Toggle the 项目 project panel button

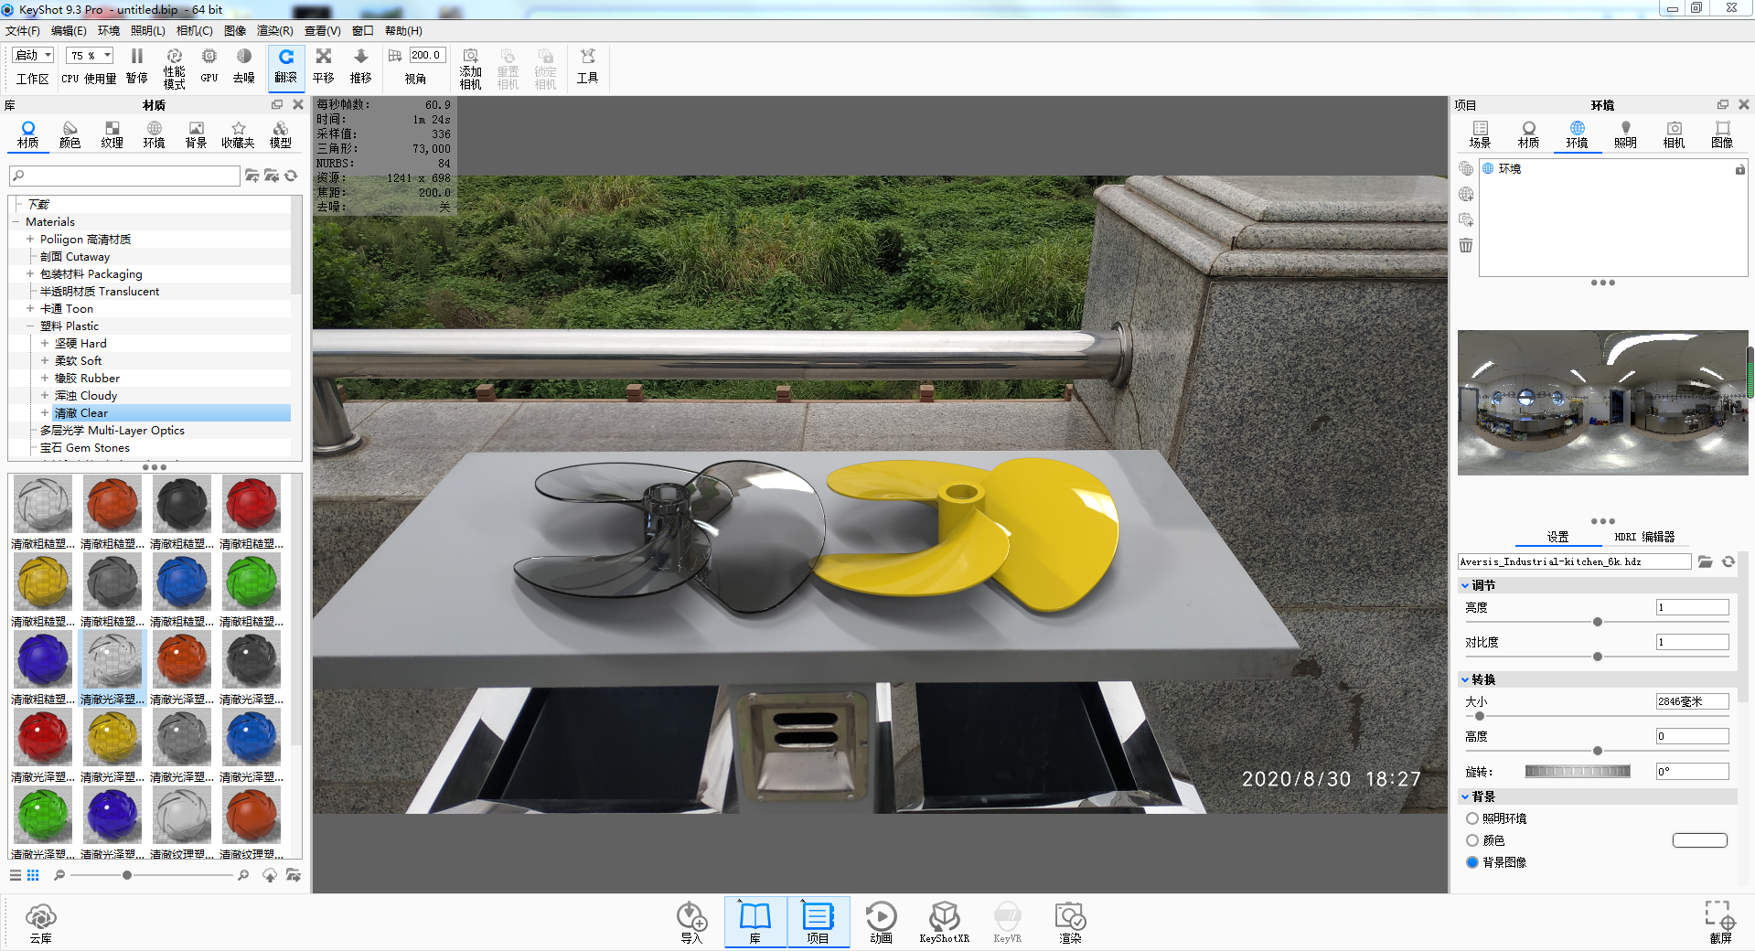[818, 922]
